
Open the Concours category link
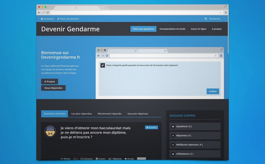click(87, 159)
